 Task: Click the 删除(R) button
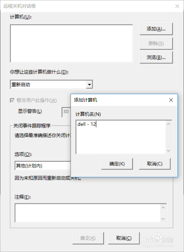(x=156, y=43)
